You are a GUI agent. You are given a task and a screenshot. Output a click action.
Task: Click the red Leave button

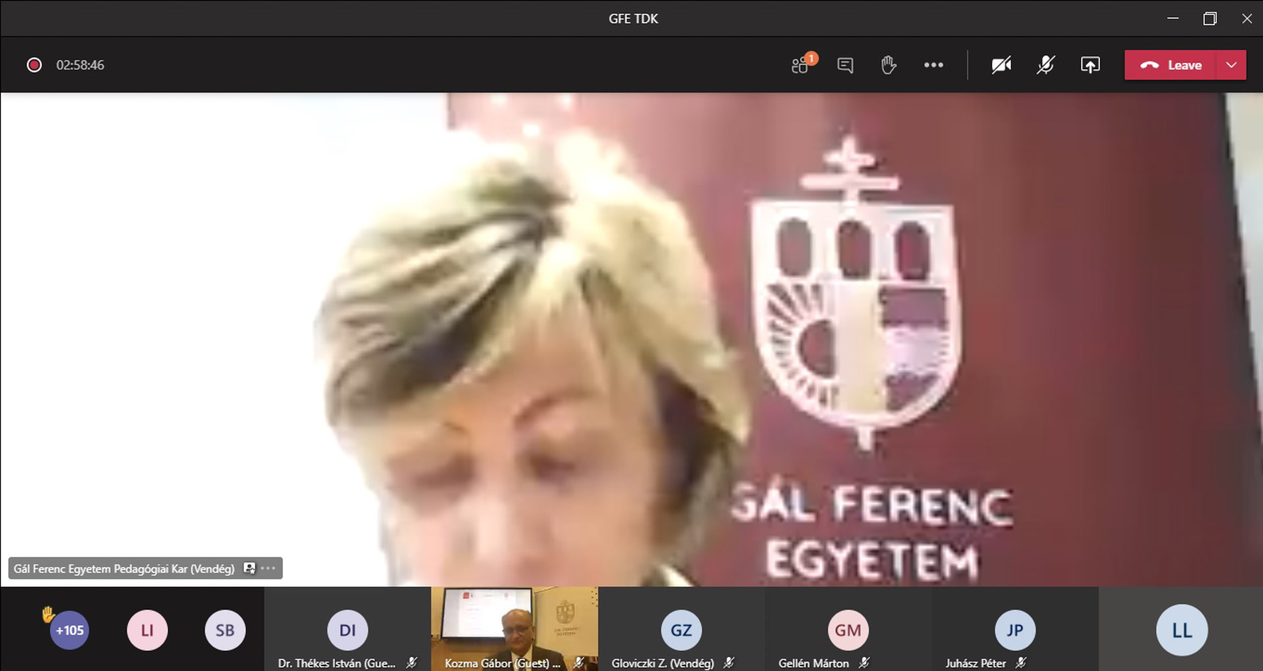(x=1171, y=65)
